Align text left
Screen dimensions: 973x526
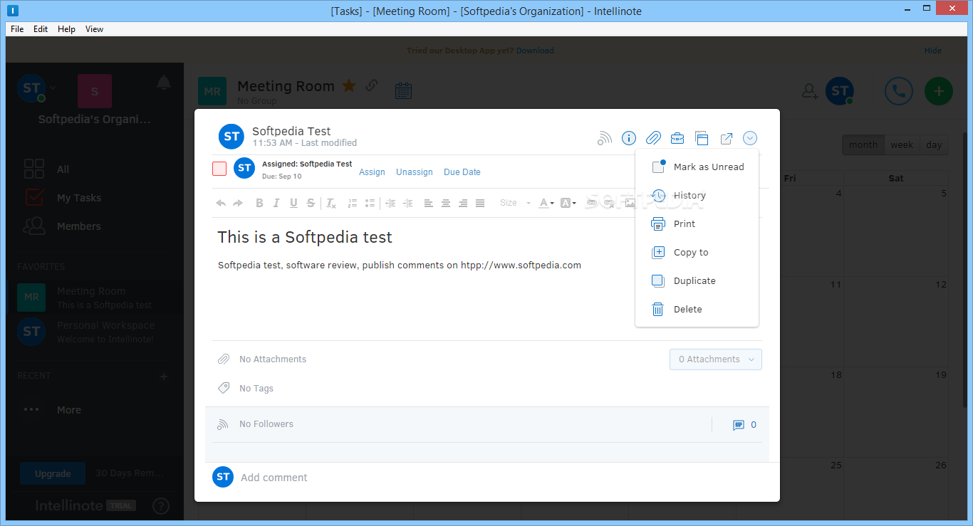(x=429, y=203)
